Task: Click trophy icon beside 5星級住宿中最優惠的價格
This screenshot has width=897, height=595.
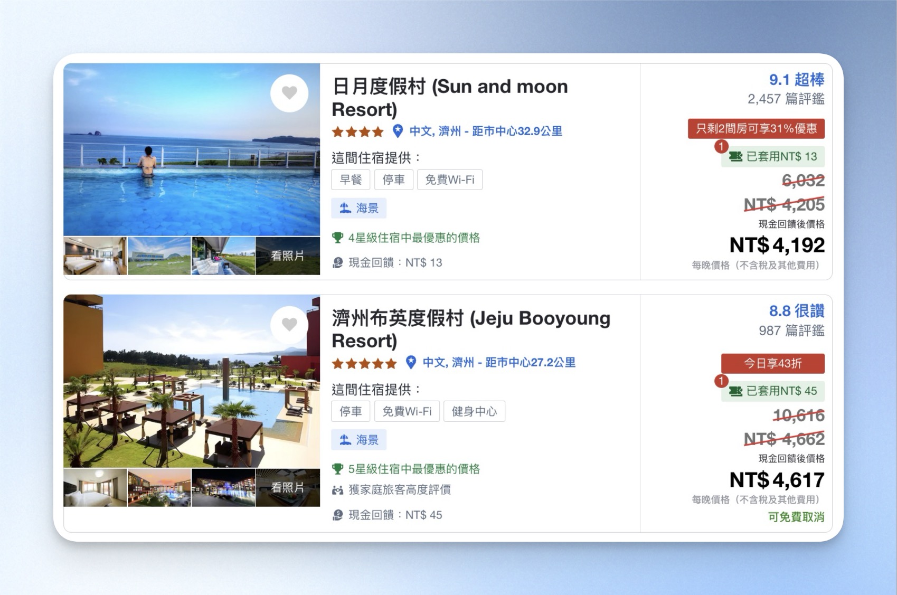Action: (337, 469)
